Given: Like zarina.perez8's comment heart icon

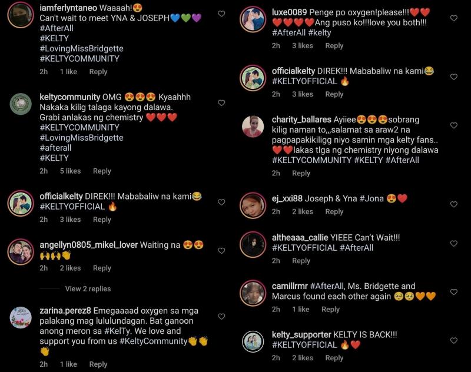Looking at the screenshot, I should pyautogui.click(x=221, y=317).
